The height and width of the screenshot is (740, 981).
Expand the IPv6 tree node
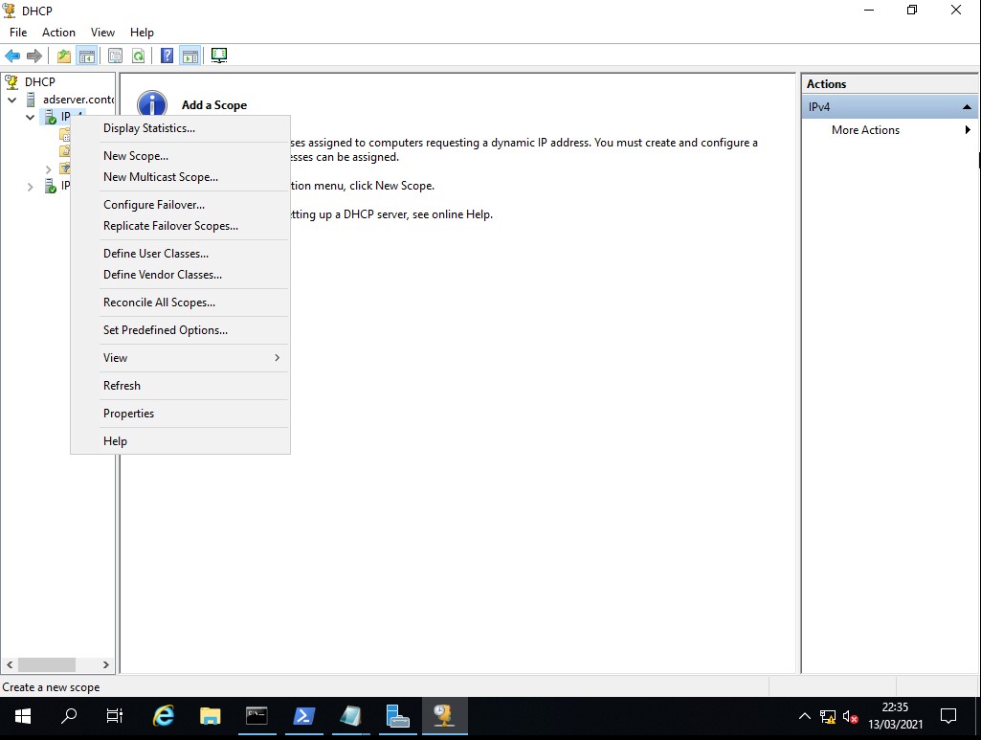pos(31,187)
